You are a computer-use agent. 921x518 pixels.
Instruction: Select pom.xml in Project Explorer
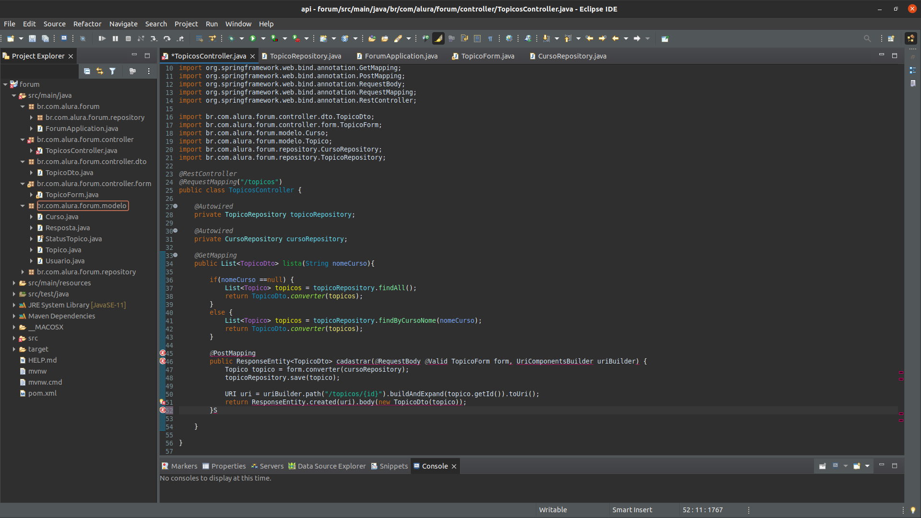(42, 393)
